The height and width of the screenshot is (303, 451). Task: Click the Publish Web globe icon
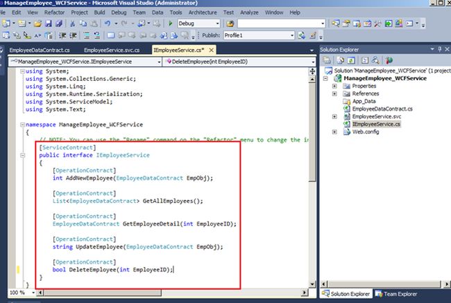[301, 35]
